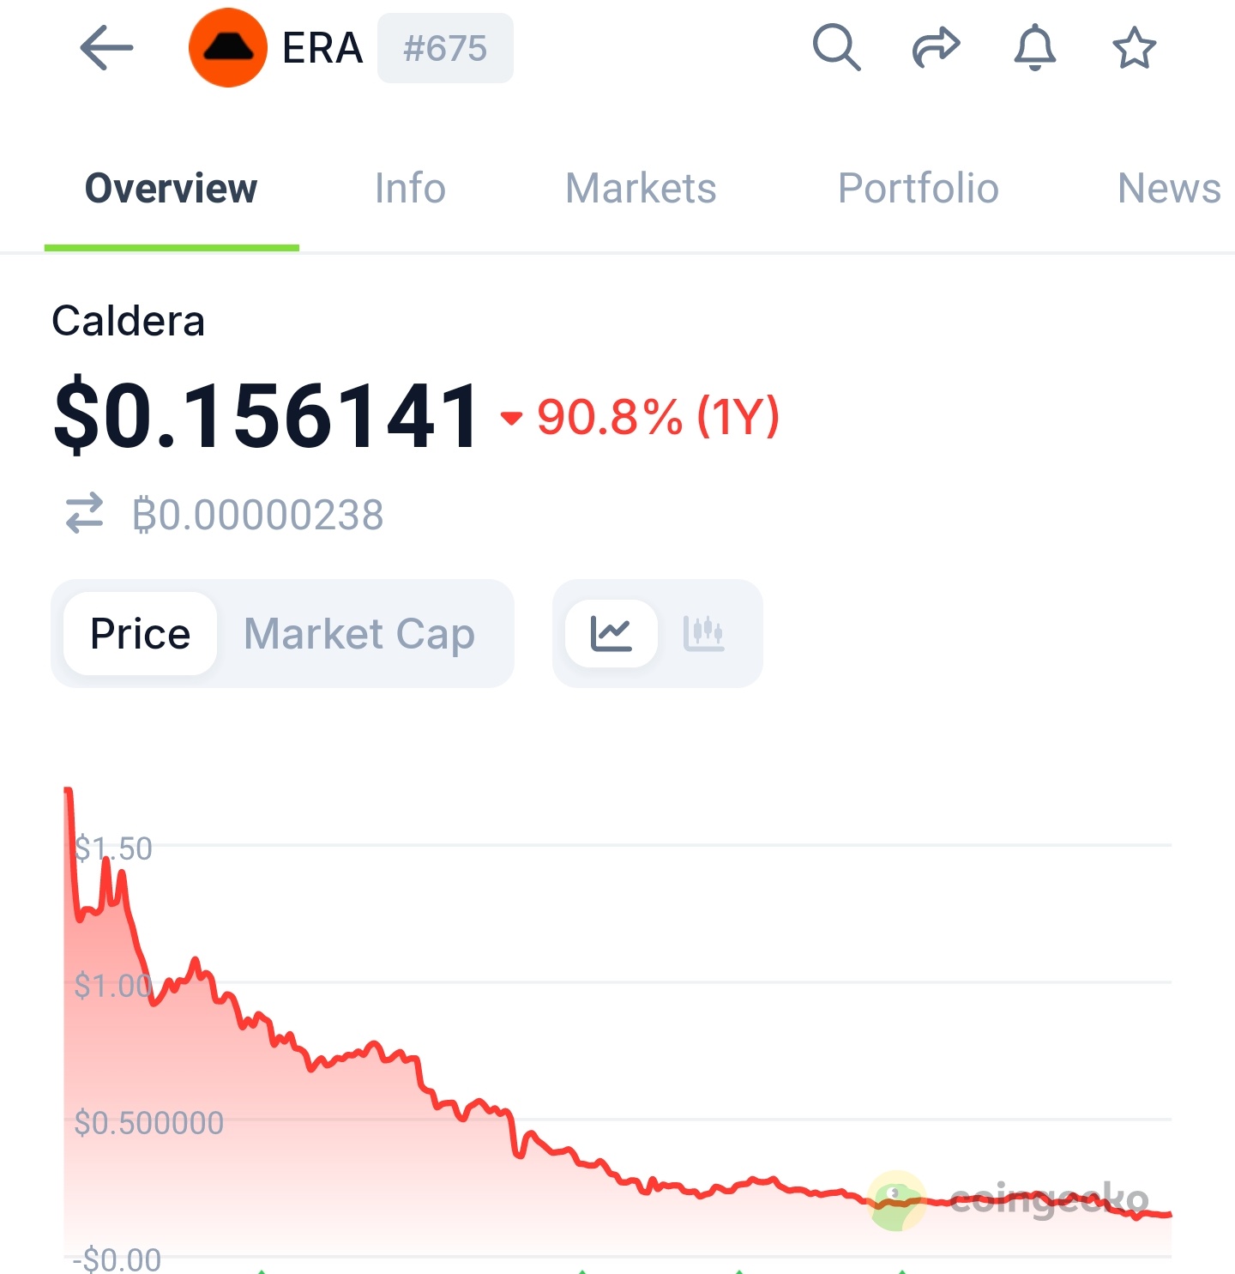1235x1274 pixels.
Task: Add ERA to favorites with star
Action: tap(1134, 48)
